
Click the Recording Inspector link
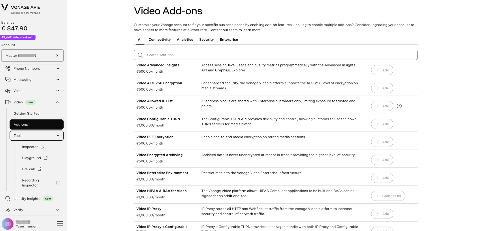pos(31,183)
